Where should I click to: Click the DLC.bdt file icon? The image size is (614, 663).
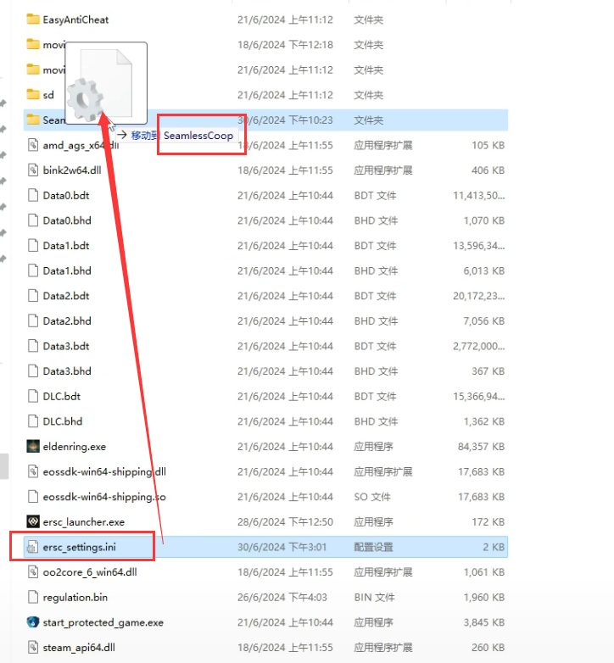[x=33, y=396]
